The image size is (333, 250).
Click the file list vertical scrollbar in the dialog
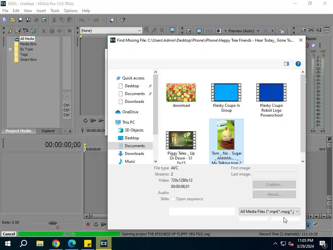[x=303, y=117]
